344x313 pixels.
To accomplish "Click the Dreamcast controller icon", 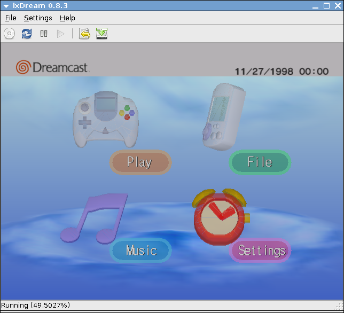I will 106,119.
